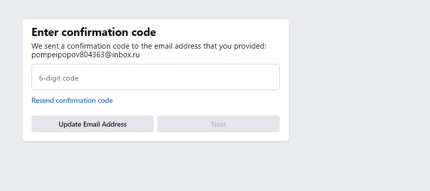Select the Enter confirmation code heading

coord(94,32)
